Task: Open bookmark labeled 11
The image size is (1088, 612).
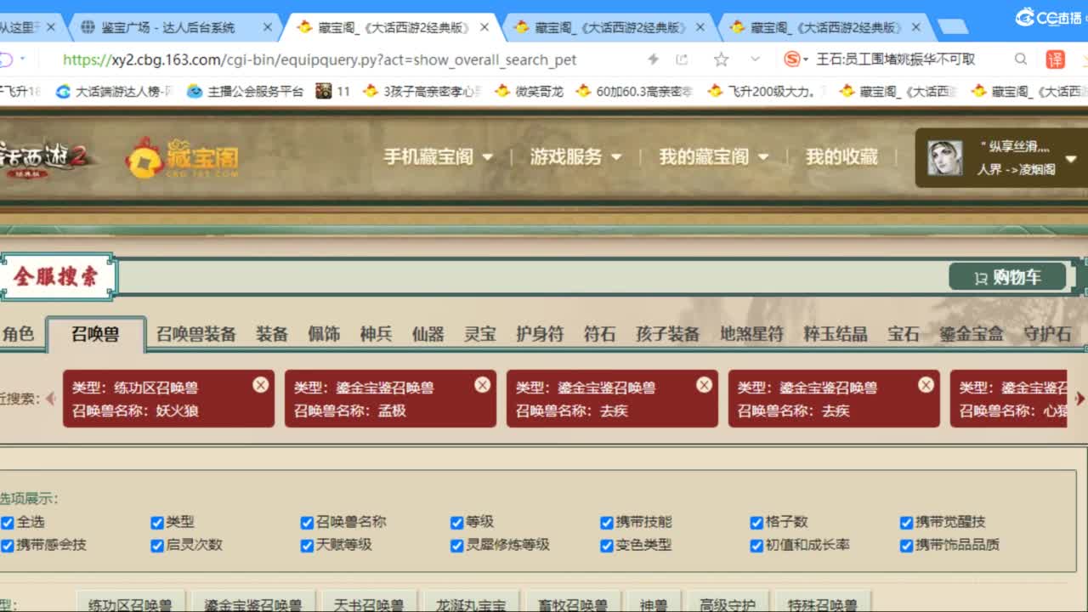Action: (x=333, y=91)
